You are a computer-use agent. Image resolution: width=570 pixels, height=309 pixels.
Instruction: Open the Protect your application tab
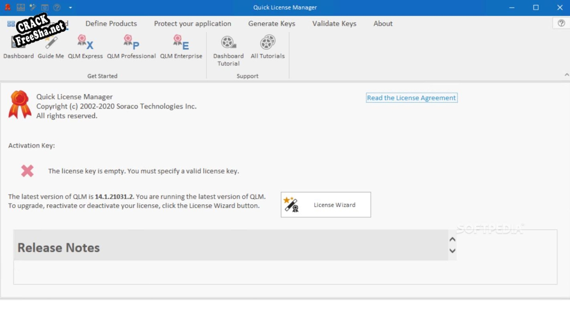(x=193, y=24)
